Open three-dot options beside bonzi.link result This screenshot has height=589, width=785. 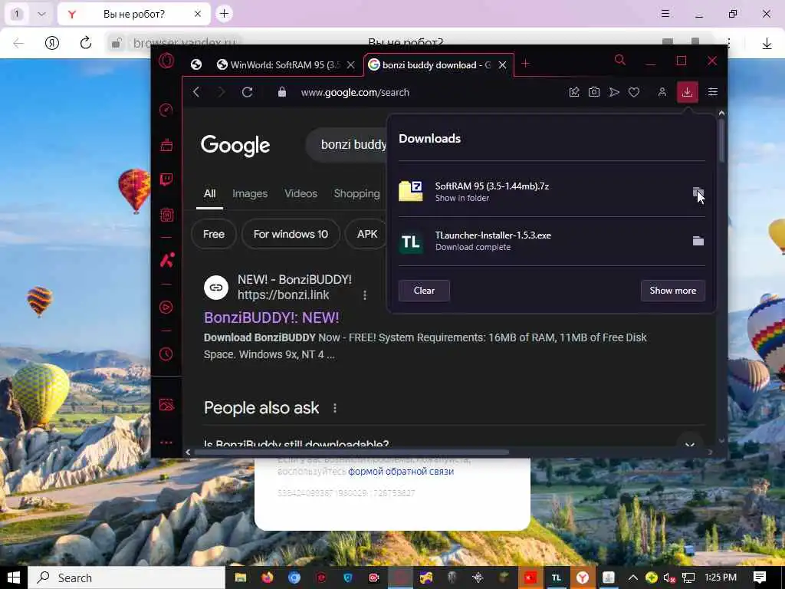365,295
